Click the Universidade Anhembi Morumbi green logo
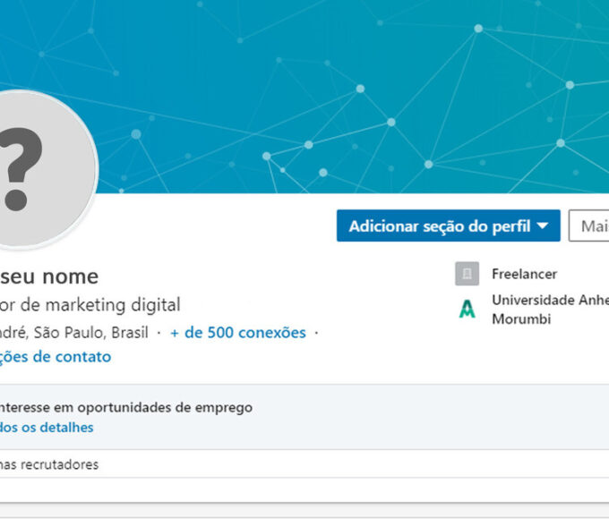This screenshot has height=519, width=609. point(467,310)
